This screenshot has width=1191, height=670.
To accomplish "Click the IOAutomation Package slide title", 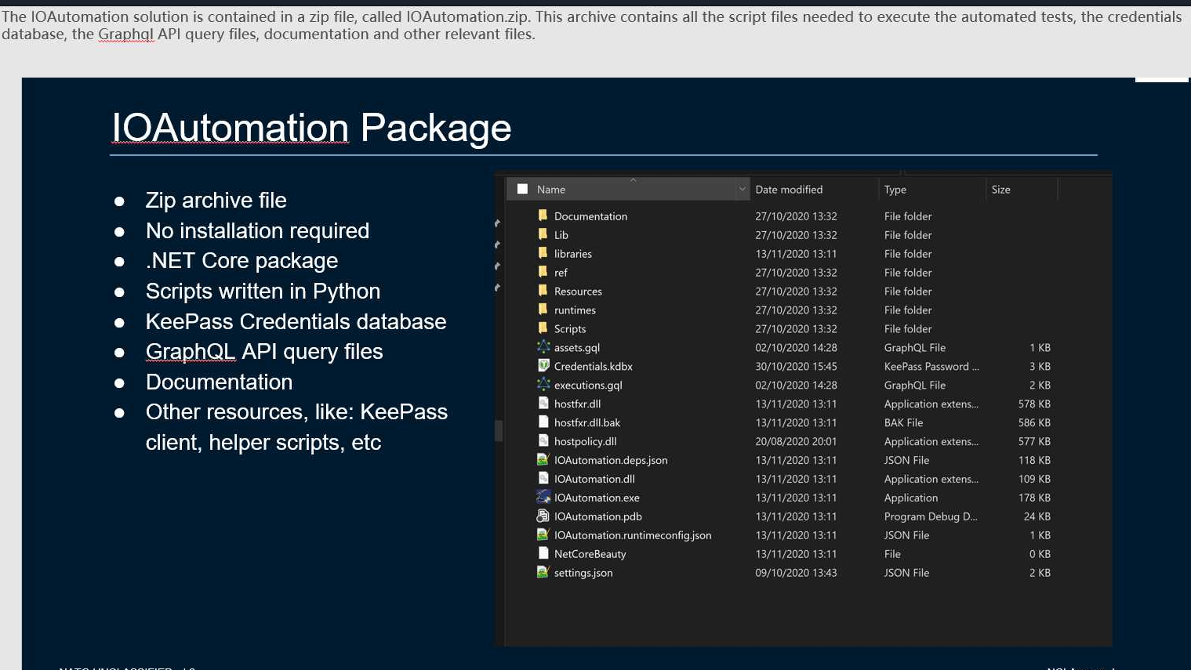I will coord(311,128).
